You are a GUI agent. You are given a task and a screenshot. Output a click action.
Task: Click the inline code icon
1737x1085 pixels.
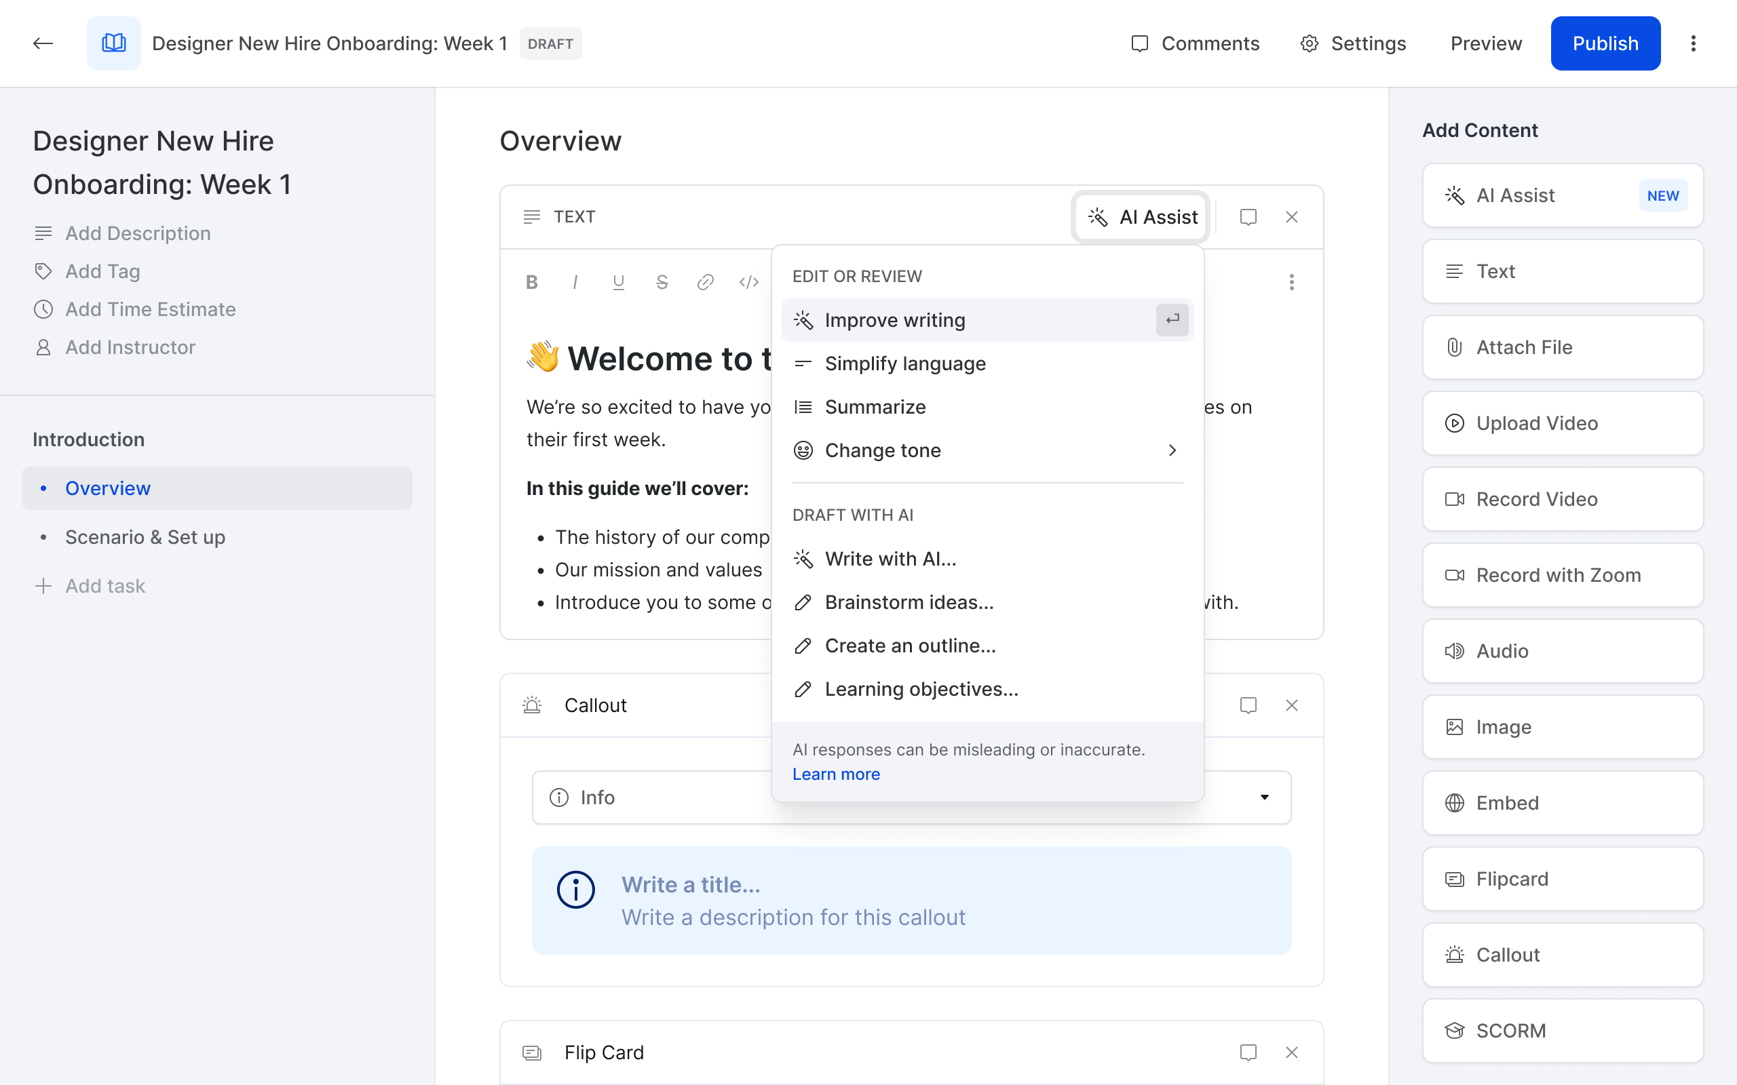tap(748, 282)
